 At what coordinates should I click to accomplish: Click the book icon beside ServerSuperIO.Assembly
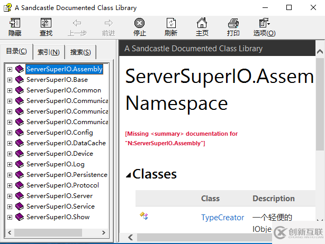coord(20,69)
